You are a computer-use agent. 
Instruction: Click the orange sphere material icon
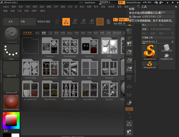pyautogui.click(x=100, y=22)
